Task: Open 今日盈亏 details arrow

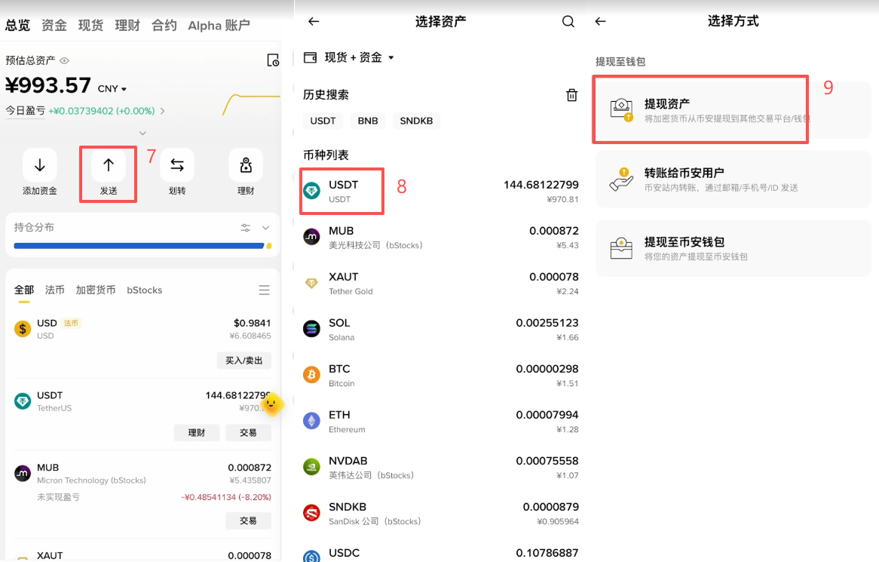Action: coord(163,111)
